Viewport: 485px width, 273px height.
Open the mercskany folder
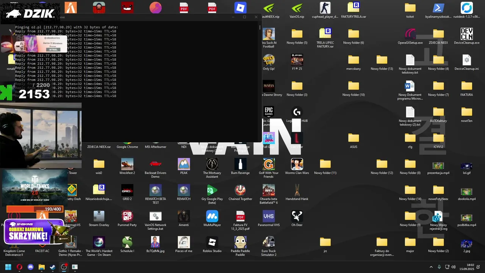[x=354, y=63]
